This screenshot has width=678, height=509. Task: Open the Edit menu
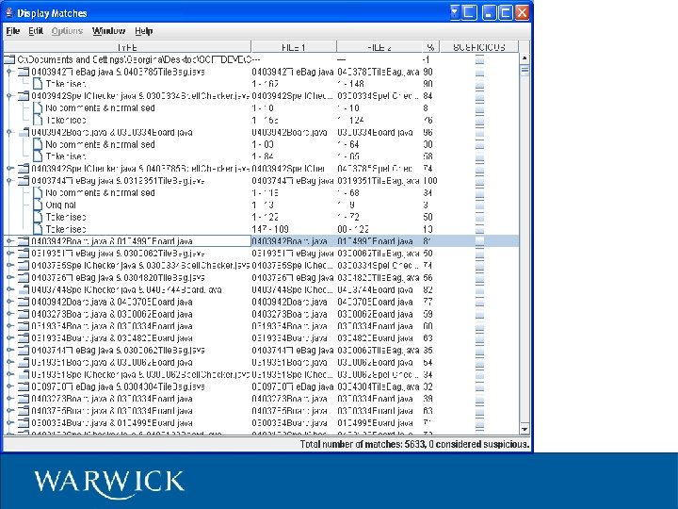(x=36, y=31)
